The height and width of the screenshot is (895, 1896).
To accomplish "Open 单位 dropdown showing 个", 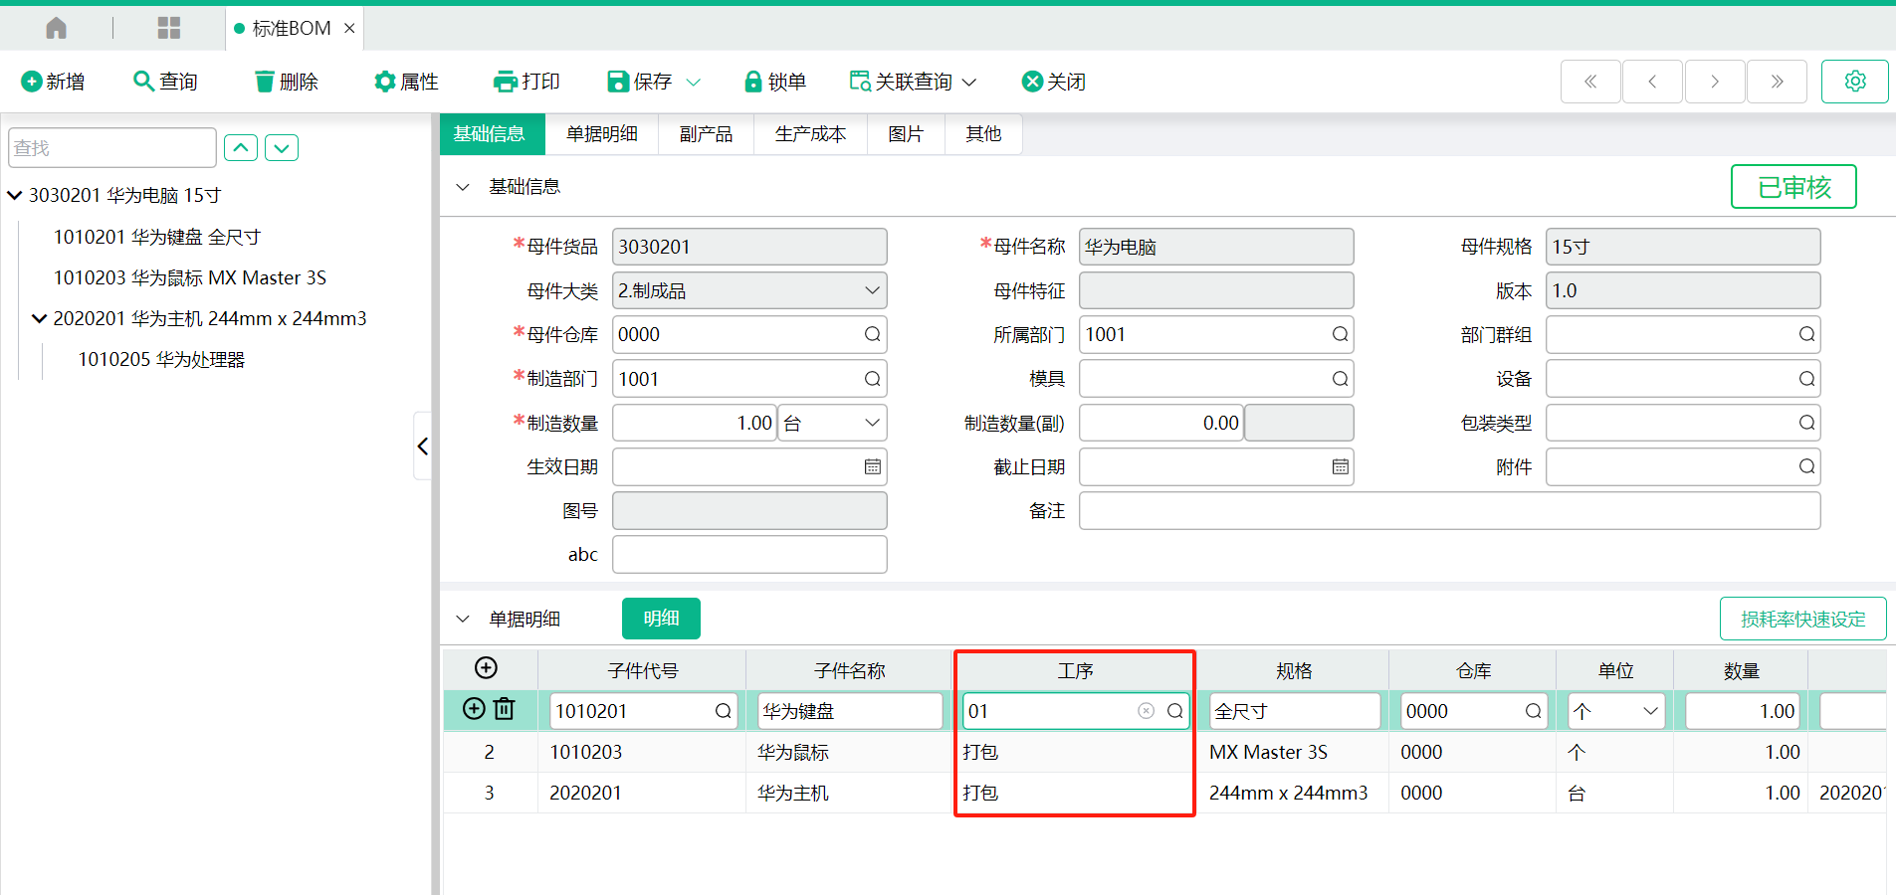I will tap(1616, 711).
